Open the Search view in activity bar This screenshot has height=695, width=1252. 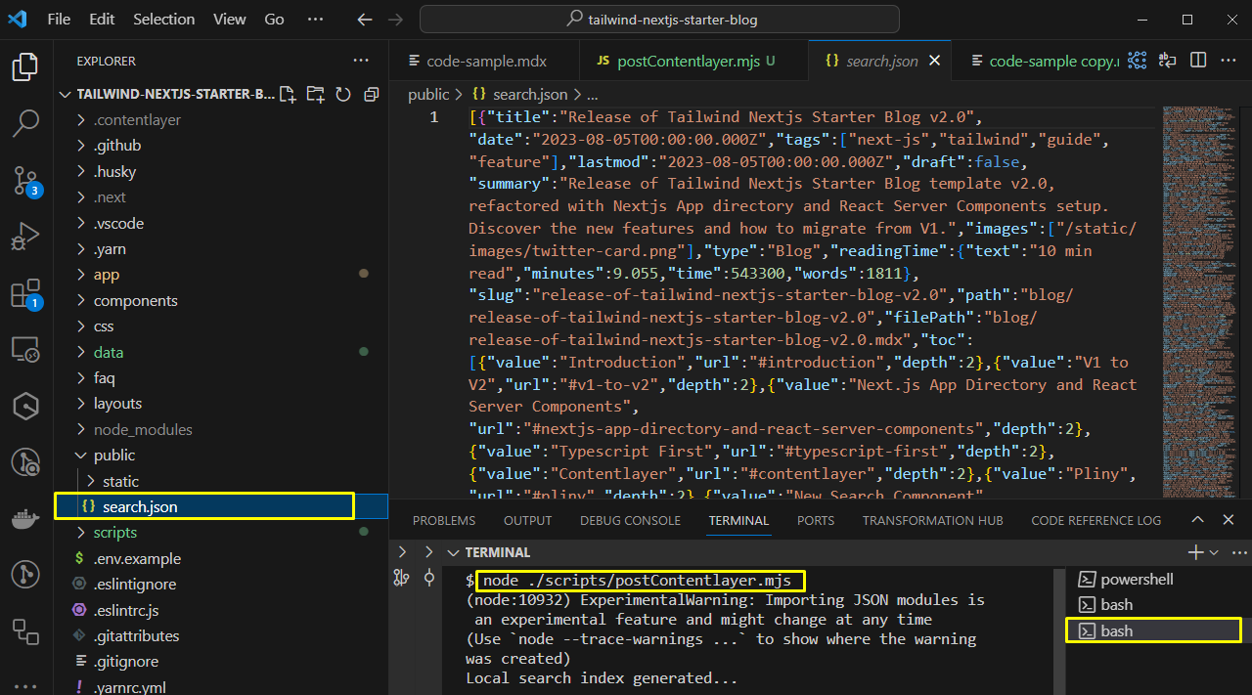25,122
